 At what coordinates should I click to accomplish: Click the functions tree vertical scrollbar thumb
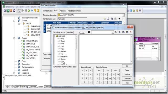[x=76, y=44]
